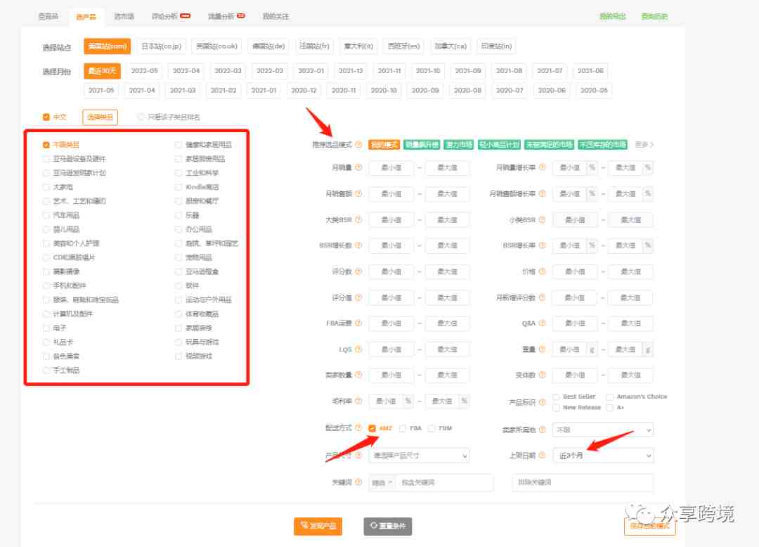Tick the Amazon's Choice checkbox
The image size is (759, 547).
[610, 397]
